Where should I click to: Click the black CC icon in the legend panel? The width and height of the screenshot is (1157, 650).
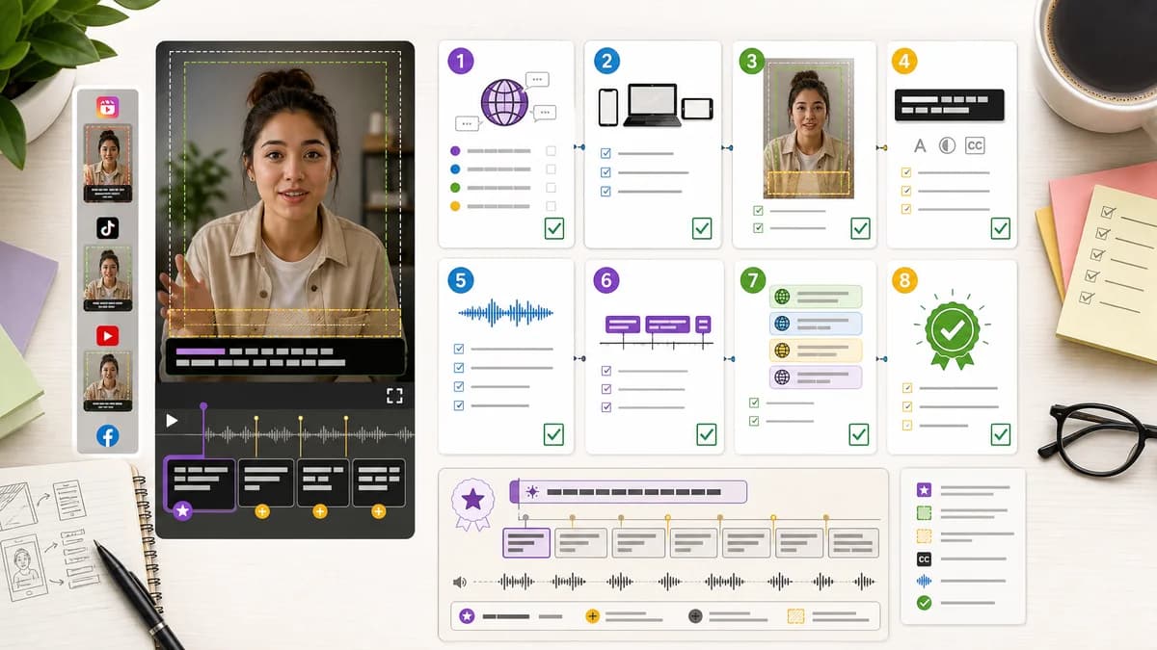(x=924, y=559)
